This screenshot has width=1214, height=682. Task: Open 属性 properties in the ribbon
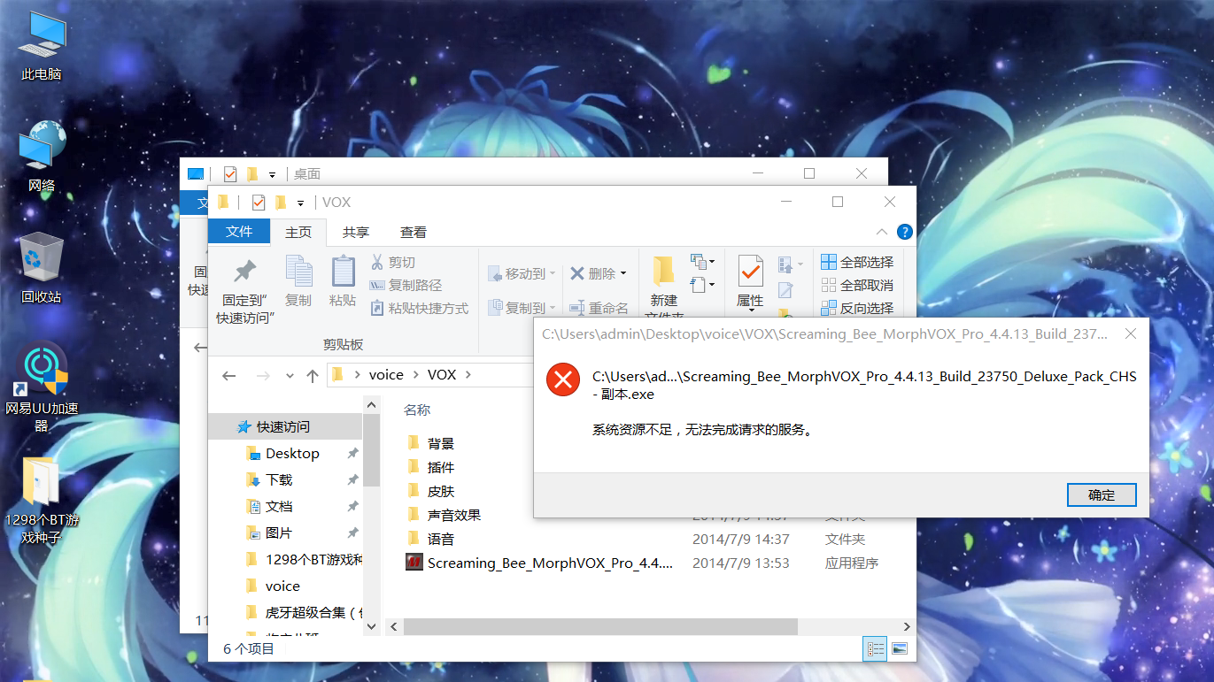click(750, 281)
